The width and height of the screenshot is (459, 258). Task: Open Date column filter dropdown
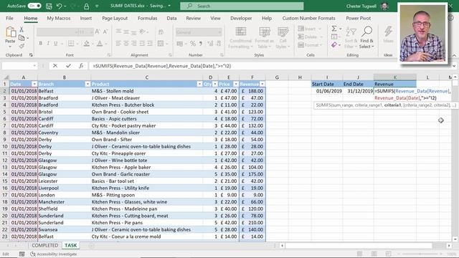tap(34, 84)
